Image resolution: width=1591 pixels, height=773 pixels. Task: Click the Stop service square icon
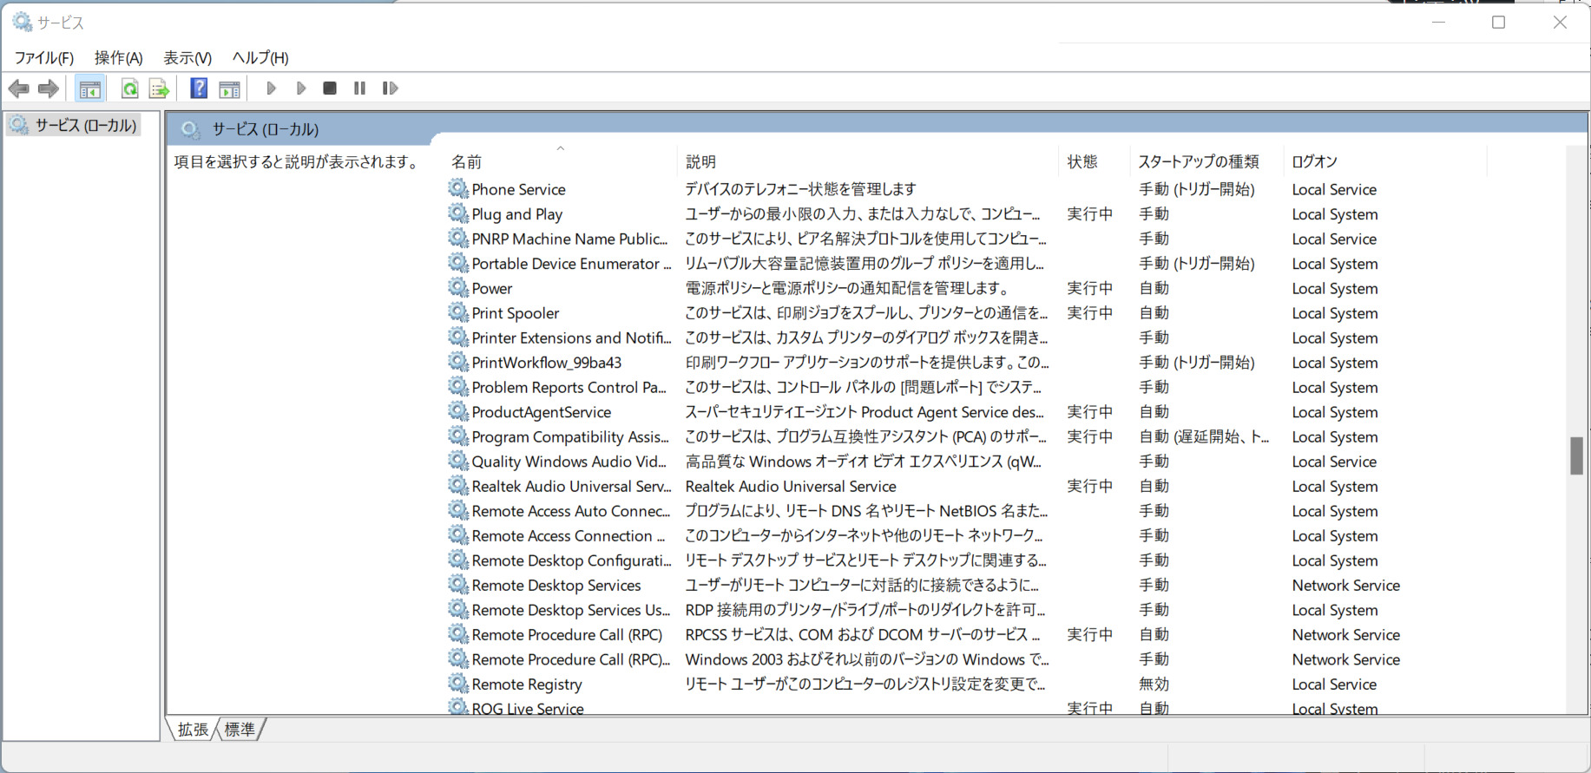pos(330,88)
